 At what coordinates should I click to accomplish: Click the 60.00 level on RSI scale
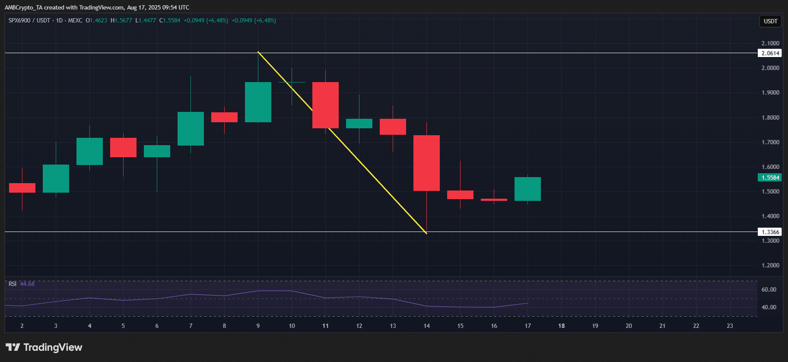point(769,289)
